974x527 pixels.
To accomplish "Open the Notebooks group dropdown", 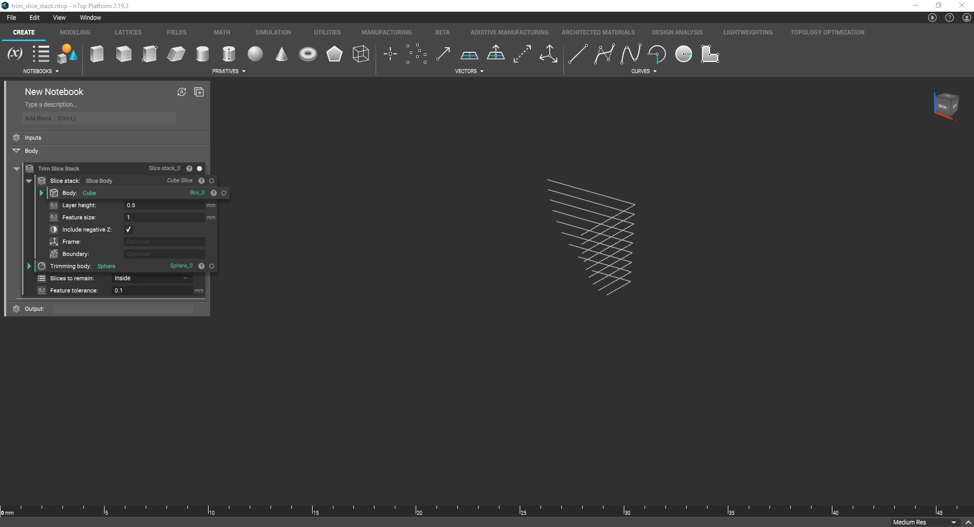I will (x=41, y=71).
